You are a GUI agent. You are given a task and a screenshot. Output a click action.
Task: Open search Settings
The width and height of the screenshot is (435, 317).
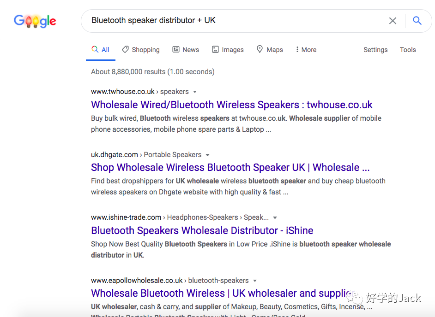point(375,50)
